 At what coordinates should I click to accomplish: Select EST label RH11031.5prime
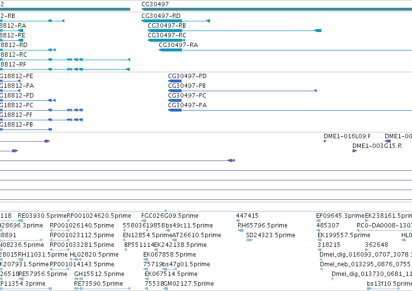click(x=43, y=255)
